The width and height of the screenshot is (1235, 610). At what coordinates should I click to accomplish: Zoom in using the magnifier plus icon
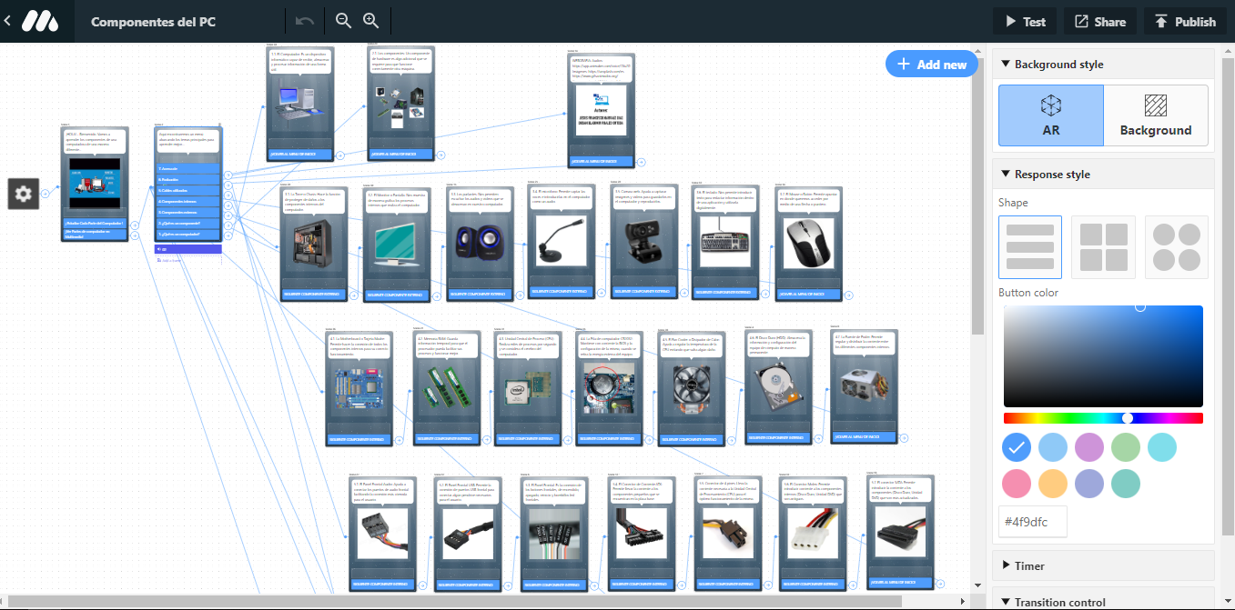coord(370,21)
